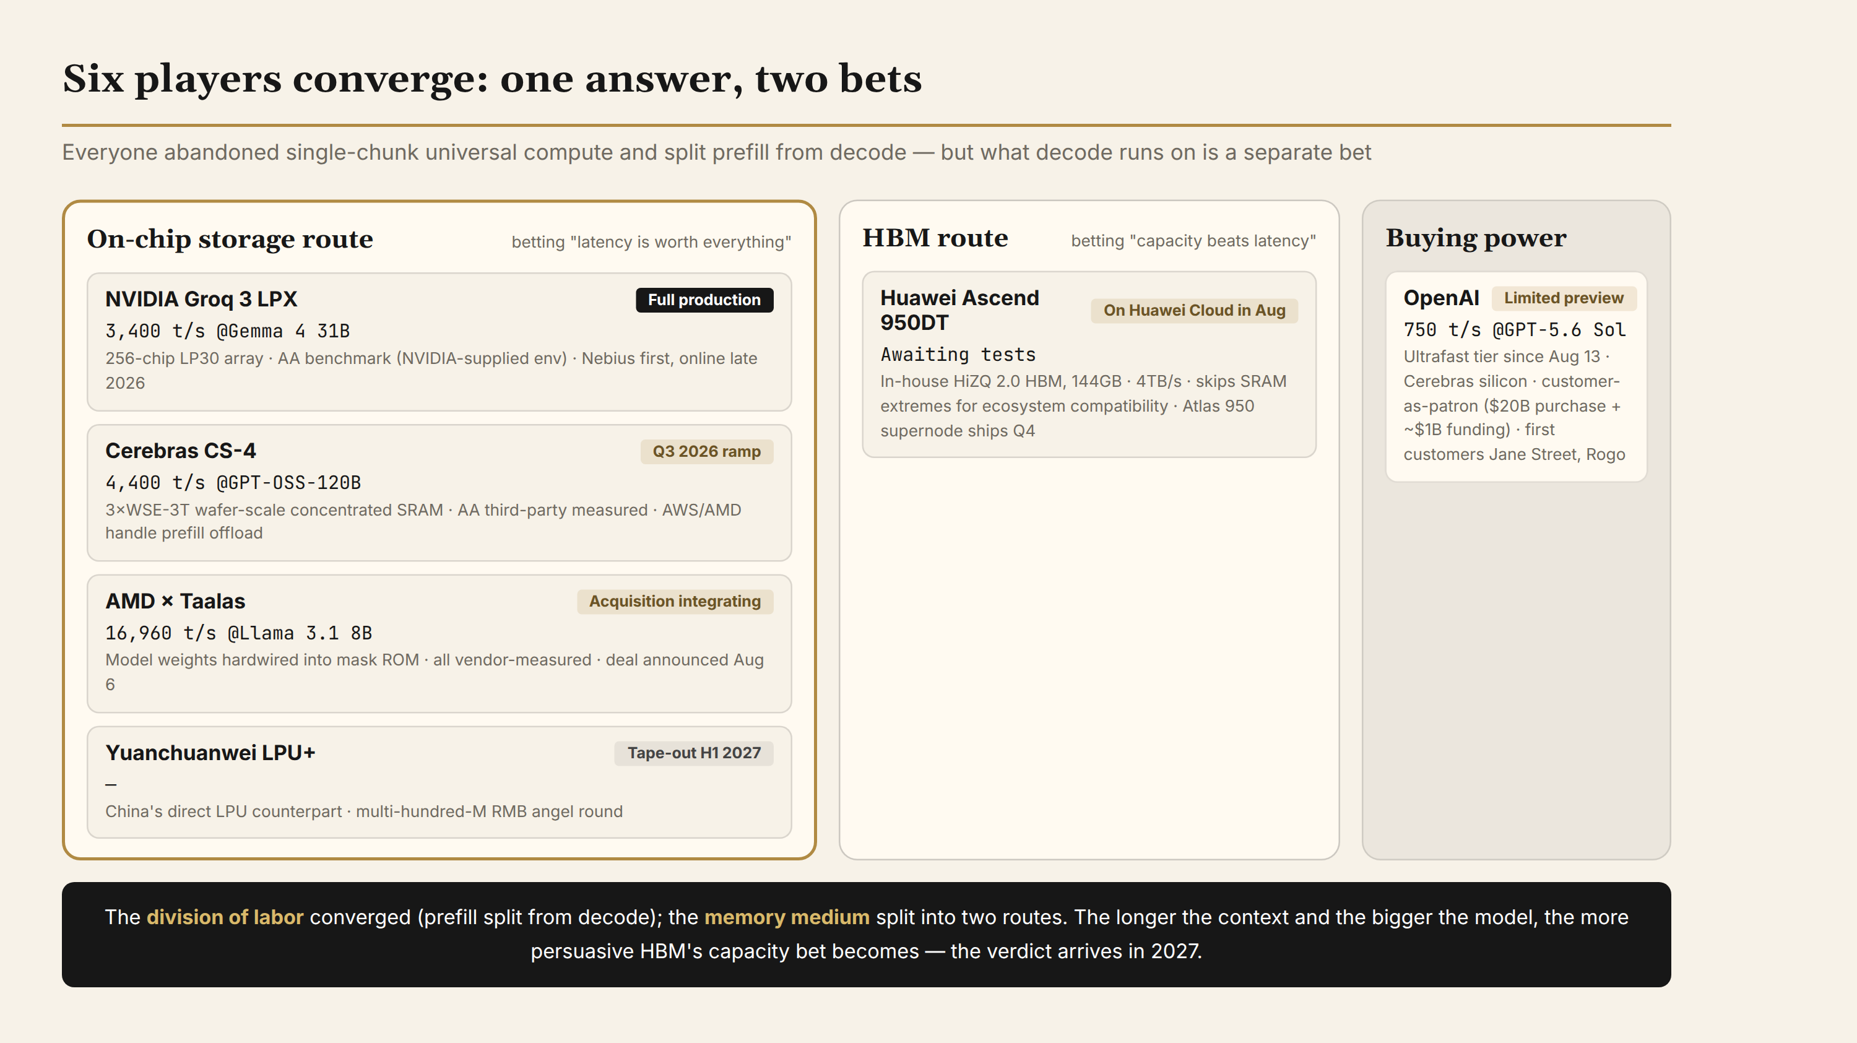Image resolution: width=1857 pixels, height=1043 pixels.
Task: Select the "NVIDIA Groq 3 LPX" card title
Action: click(x=201, y=299)
